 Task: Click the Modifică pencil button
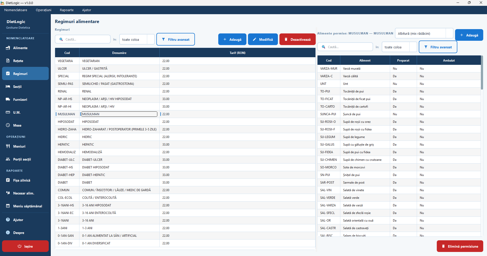point(263,40)
